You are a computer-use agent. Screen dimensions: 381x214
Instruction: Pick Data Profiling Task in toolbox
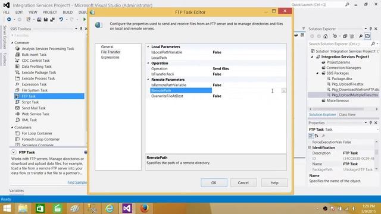tap(36, 67)
